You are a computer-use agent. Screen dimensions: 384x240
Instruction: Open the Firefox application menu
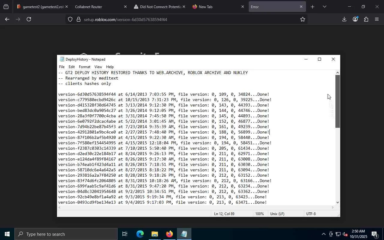tap(377, 19)
